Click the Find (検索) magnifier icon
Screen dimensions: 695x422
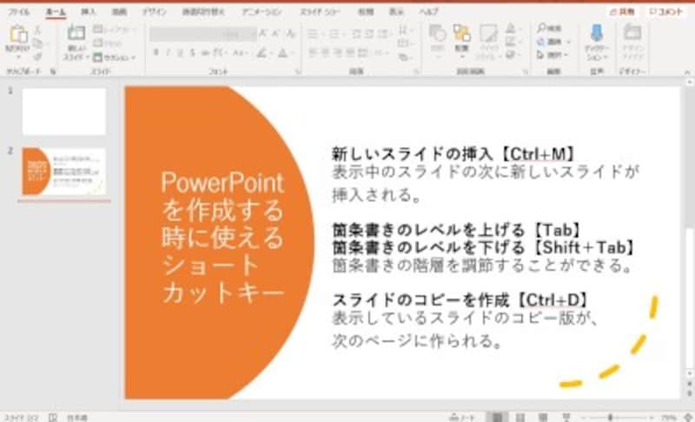click(541, 29)
